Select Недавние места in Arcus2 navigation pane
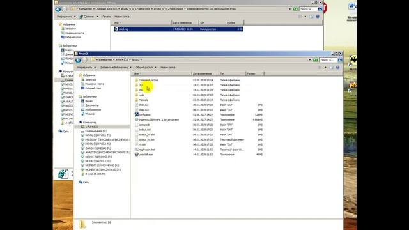The height and width of the screenshot is (230, 409). pos(95,84)
